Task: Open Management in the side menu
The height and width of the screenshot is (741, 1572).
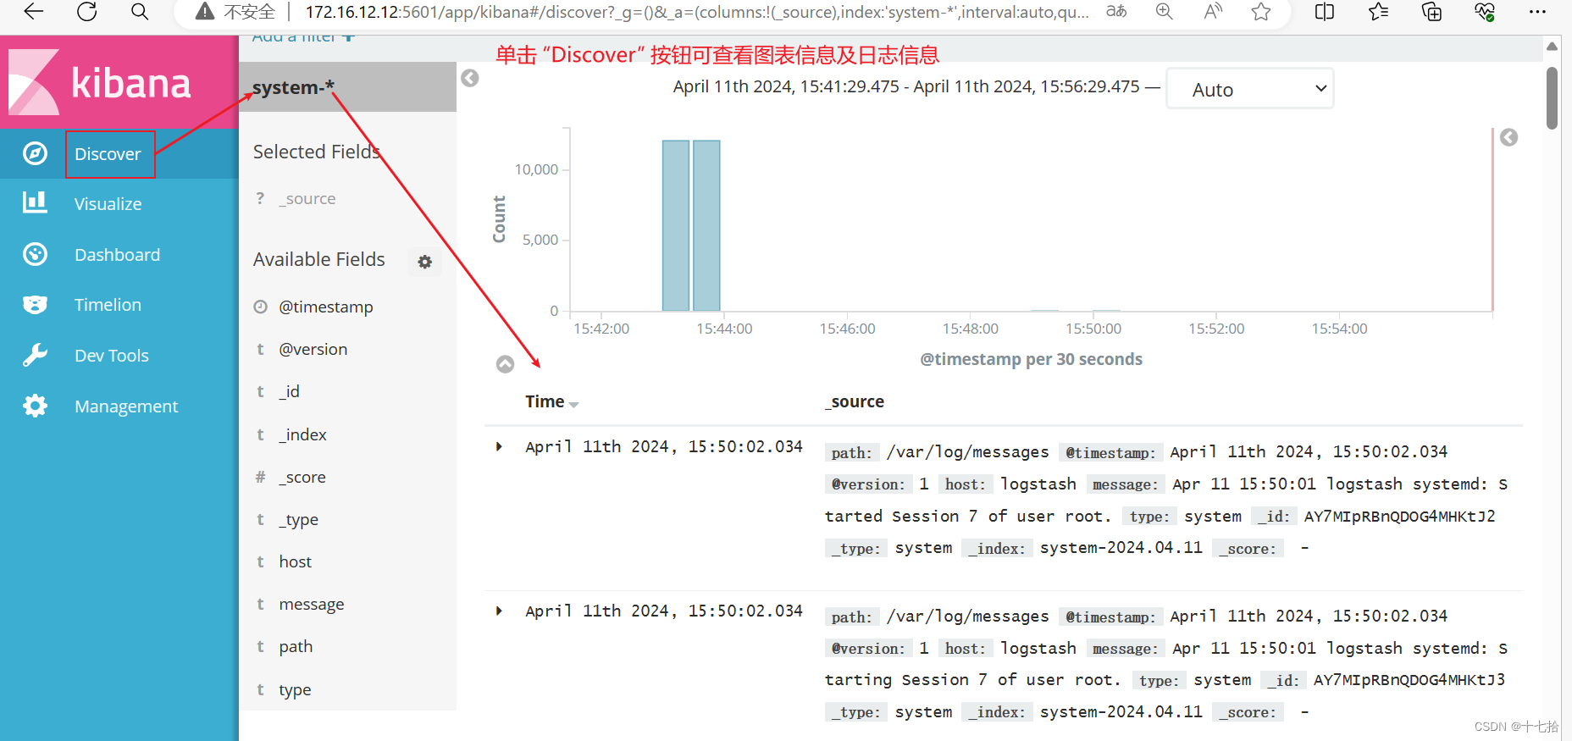Action: pos(126,406)
